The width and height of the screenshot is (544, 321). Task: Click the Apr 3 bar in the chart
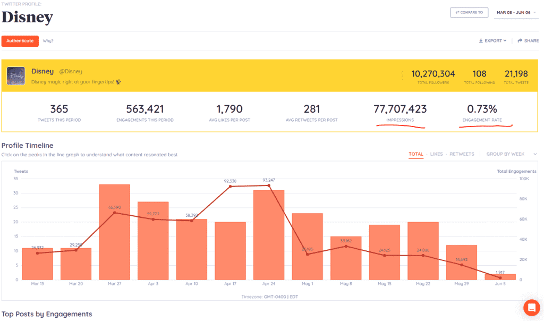click(x=153, y=241)
